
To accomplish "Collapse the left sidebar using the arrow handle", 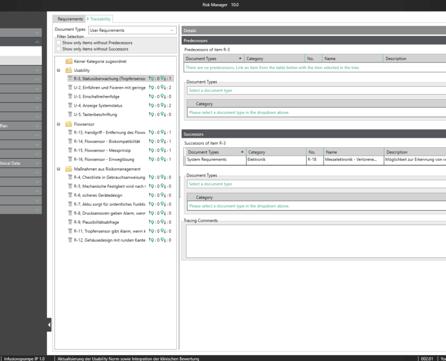I will click(x=50, y=325).
